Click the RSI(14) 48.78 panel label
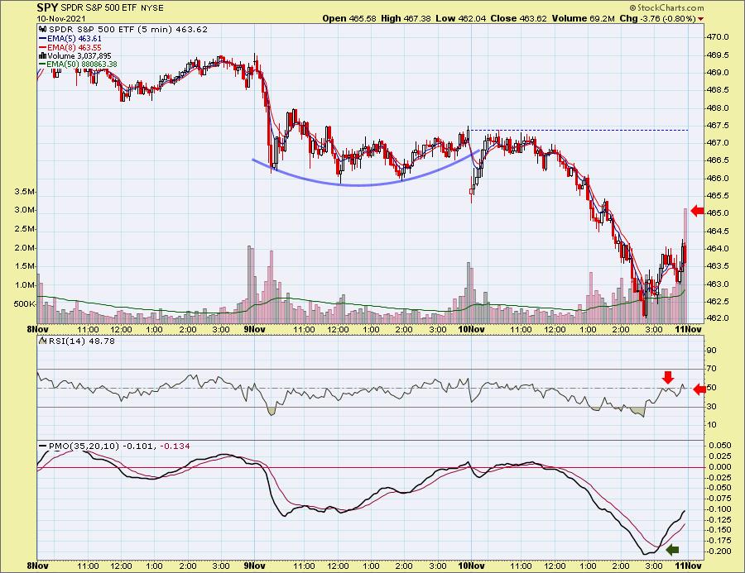745x573 pixels. pos(81,341)
